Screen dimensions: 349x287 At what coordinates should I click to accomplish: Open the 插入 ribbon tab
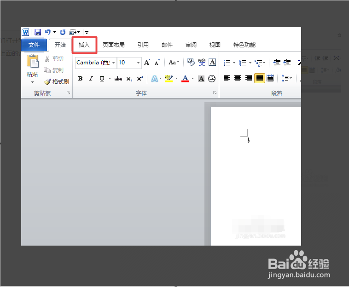coord(84,45)
